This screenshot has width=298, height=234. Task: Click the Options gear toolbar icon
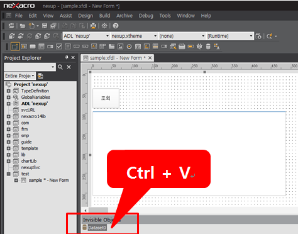click(x=104, y=26)
